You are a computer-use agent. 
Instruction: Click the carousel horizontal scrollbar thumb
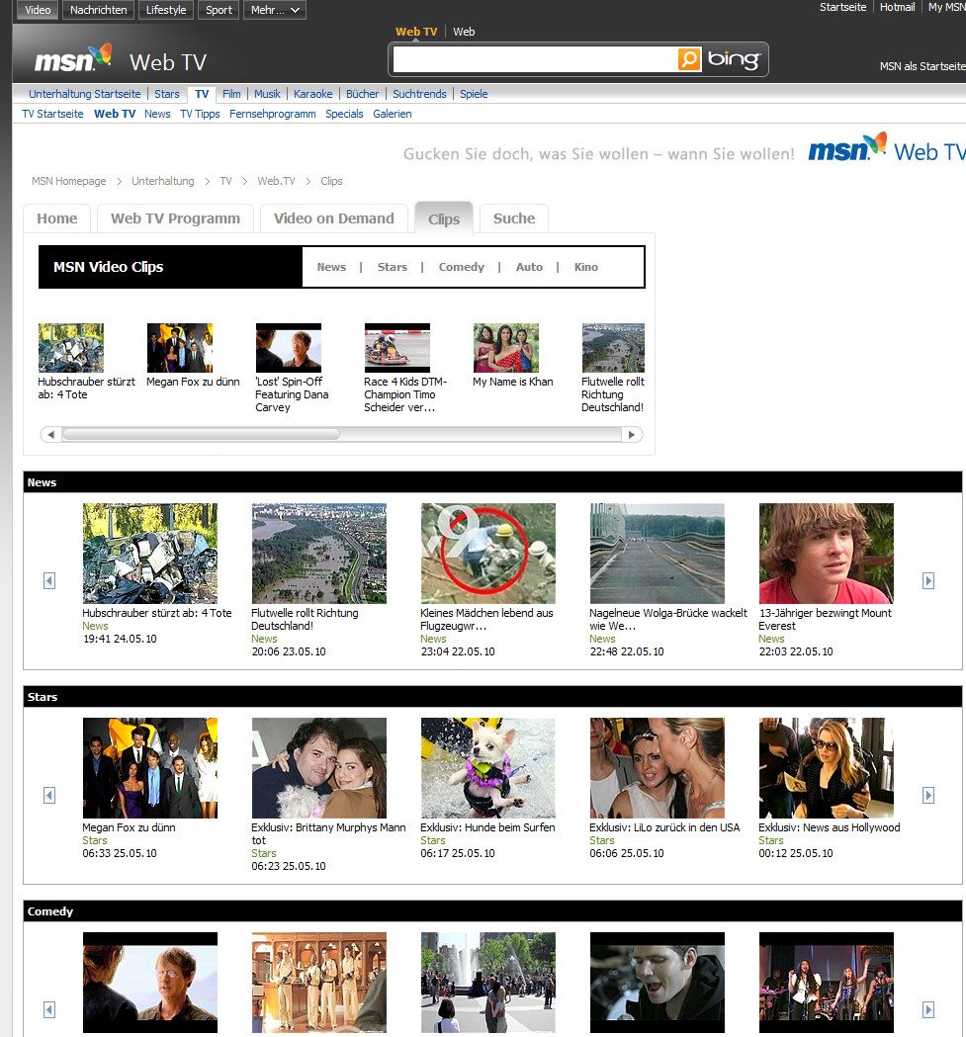coord(201,435)
